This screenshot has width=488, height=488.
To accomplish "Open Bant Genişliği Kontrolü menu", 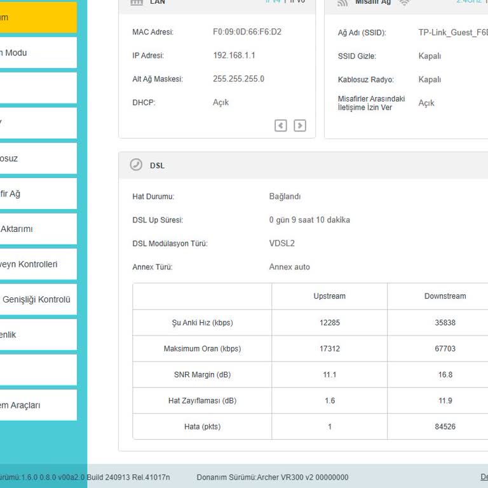I will 38,299.
